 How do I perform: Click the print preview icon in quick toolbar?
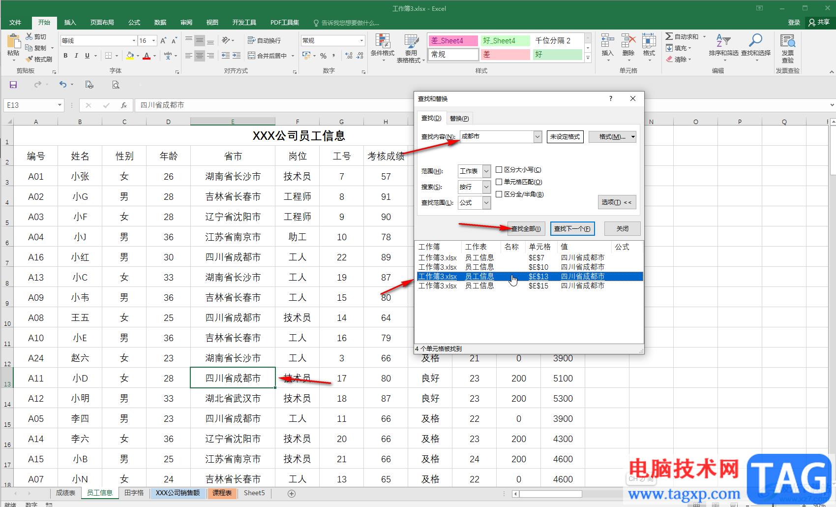coord(116,85)
